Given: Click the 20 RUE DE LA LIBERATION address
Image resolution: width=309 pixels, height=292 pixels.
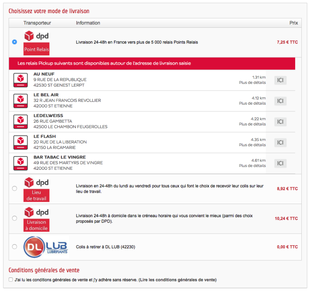Looking at the screenshot, I should (x=60, y=142).
